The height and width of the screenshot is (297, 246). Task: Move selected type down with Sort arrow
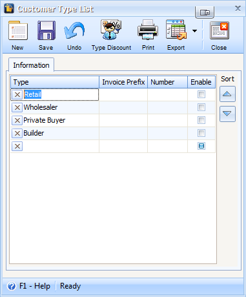pyautogui.click(x=227, y=114)
